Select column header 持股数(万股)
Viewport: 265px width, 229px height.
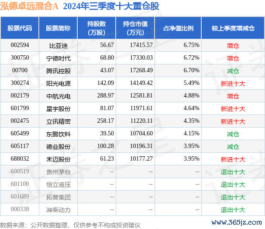96,28
